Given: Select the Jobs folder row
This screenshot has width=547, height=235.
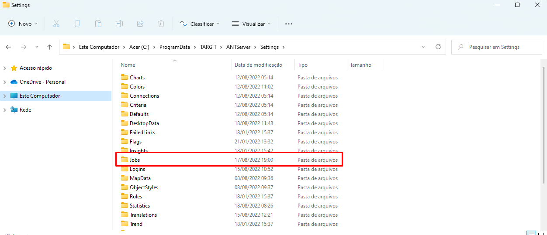Looking at the screenshot, I should pyautogui.click(x=229, y=160).
